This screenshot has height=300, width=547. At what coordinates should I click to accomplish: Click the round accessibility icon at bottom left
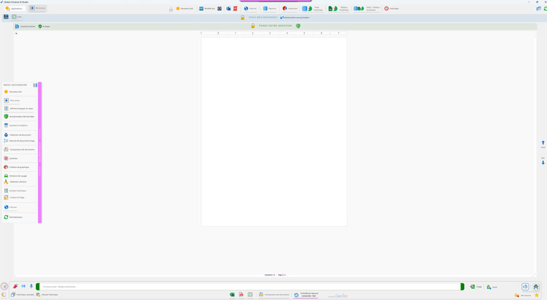click(x=4, y=287)
